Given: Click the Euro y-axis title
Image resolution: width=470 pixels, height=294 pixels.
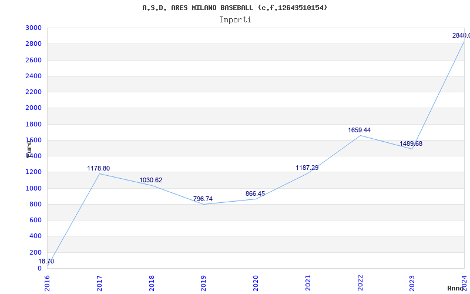Looking at the screenshot, I should 29,149.
